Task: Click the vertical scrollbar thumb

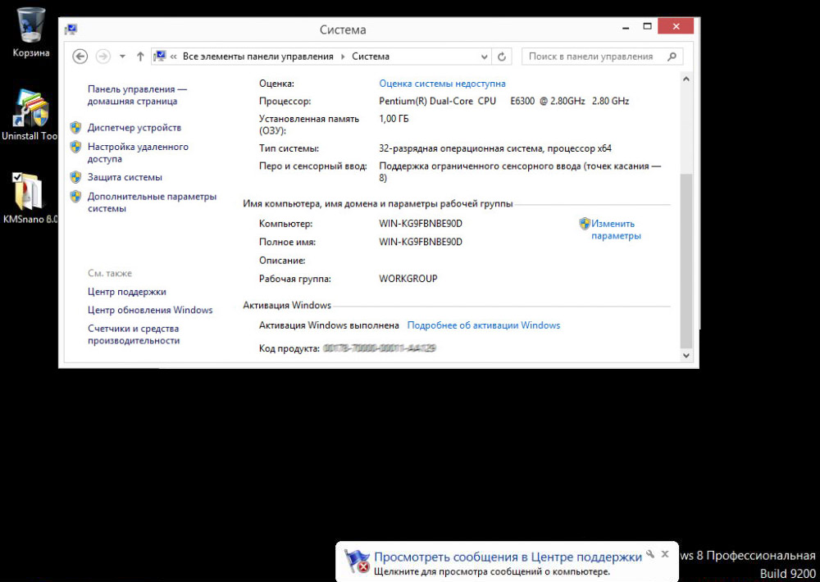Action: (686, 261)
